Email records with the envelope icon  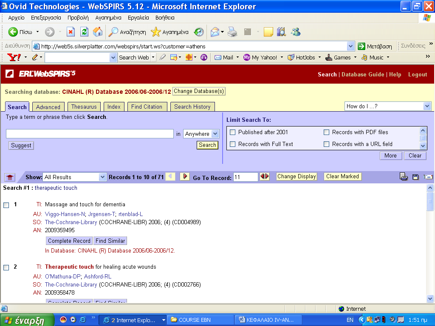[x=428, y=177]
